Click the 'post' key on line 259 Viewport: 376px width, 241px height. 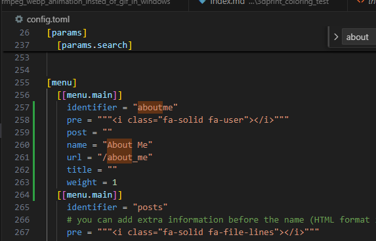77,133
